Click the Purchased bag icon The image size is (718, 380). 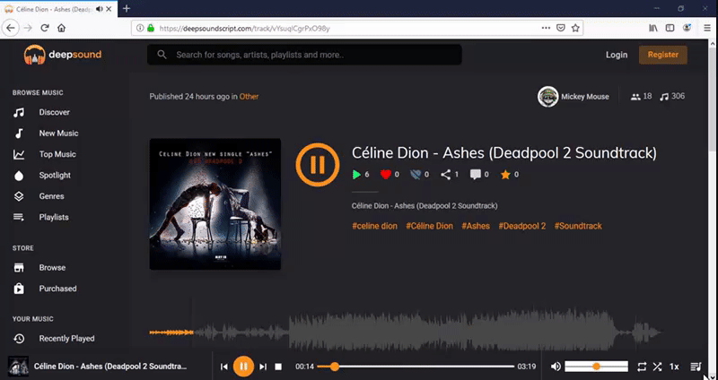19,289
